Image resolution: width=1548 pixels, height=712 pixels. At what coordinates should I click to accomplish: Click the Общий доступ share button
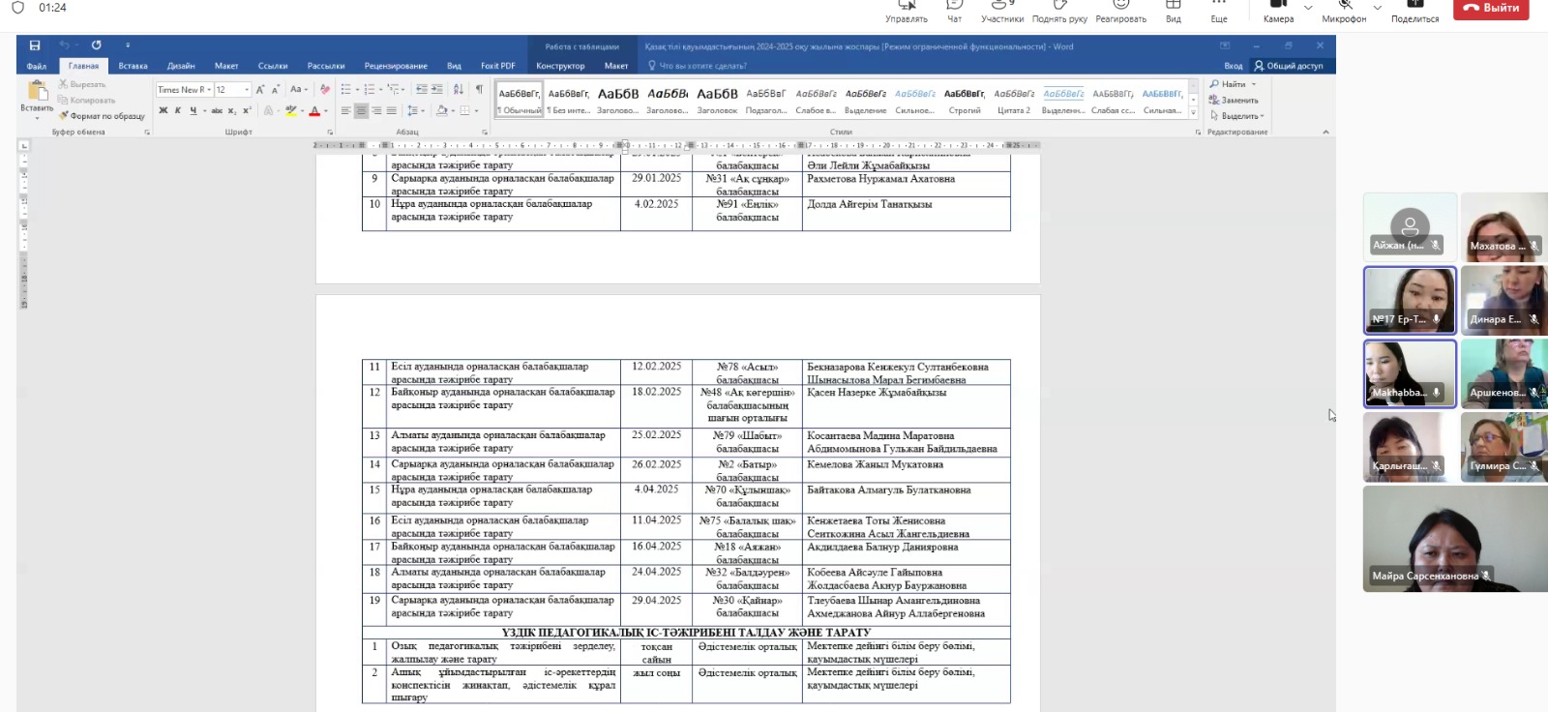(x=1289, y=66)
